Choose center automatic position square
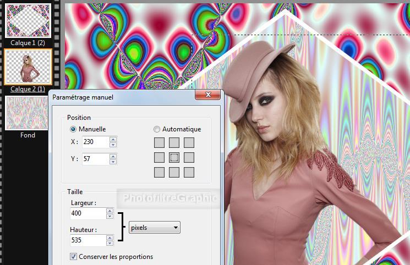 click(x=174, y=158)
